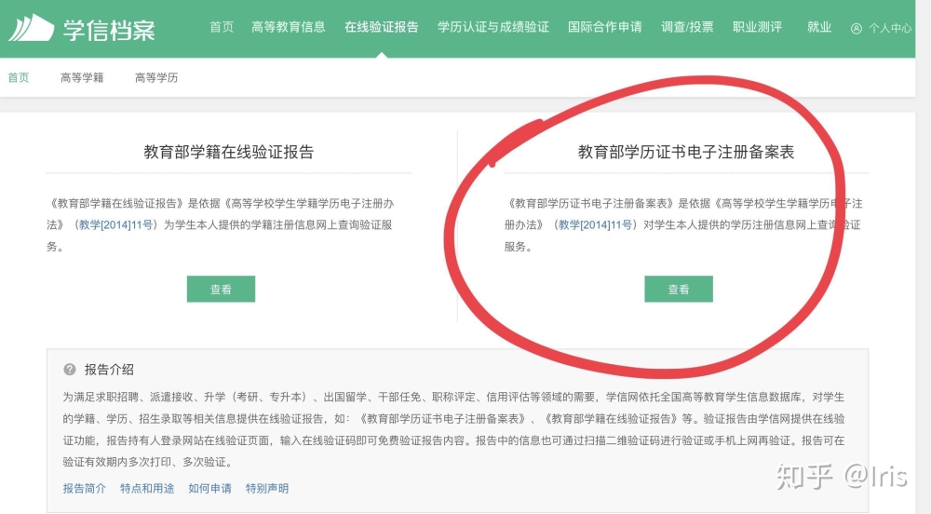
Task: Open 特别声明 link
Action: 267,489
